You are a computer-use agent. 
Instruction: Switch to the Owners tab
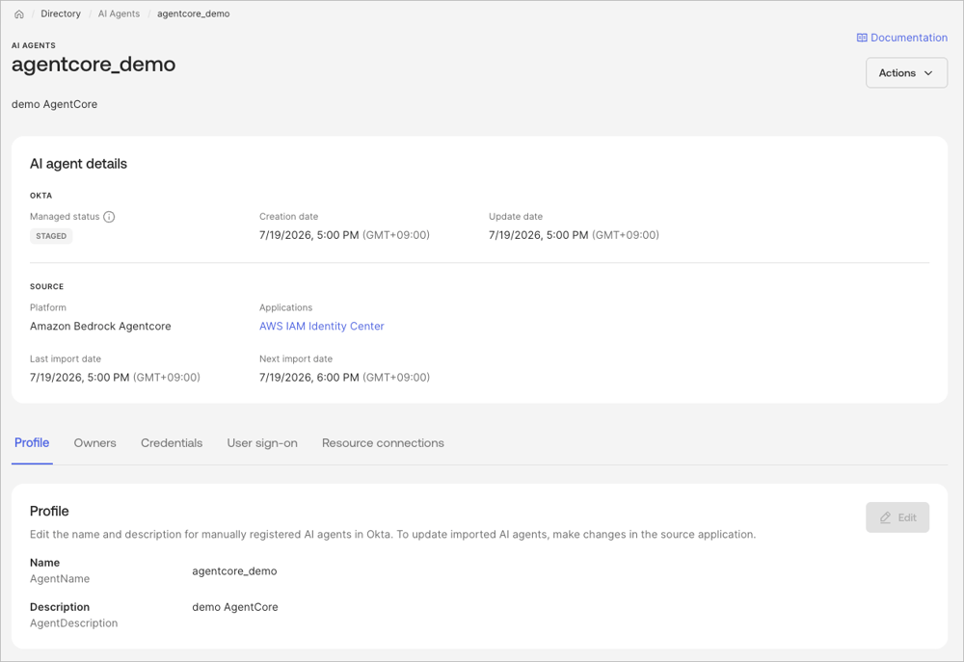94,442
